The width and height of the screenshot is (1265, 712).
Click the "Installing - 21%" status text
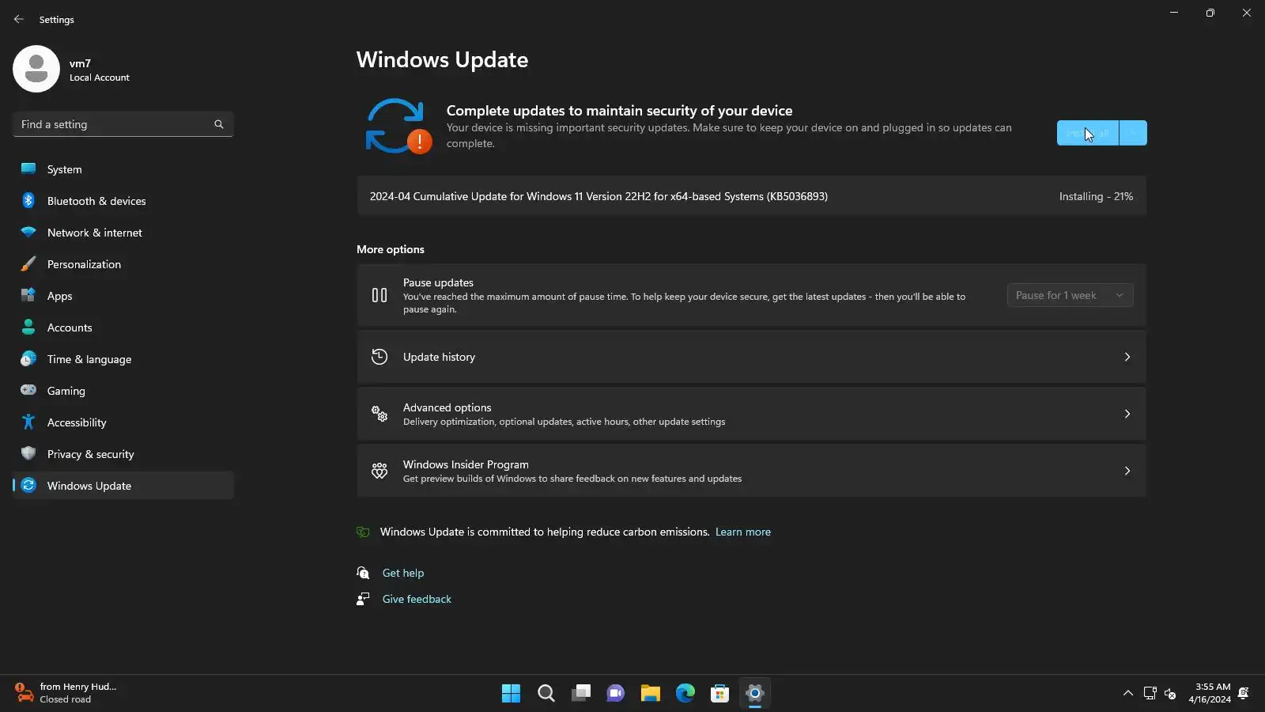point(1096,196)
